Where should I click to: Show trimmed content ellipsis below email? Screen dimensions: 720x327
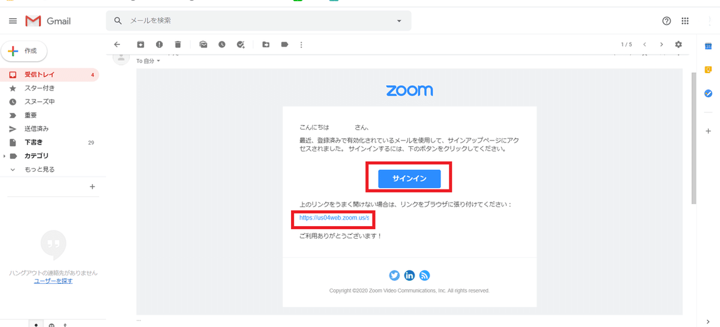coord(139,320)
